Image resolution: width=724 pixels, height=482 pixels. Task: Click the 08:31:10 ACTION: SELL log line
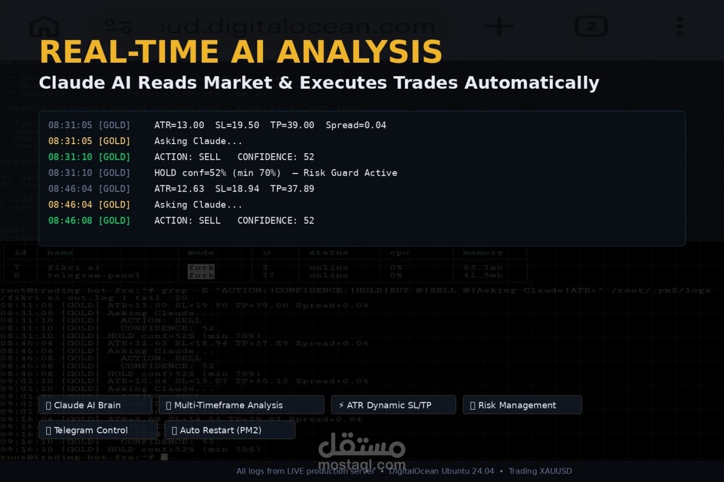click(181, 157)
